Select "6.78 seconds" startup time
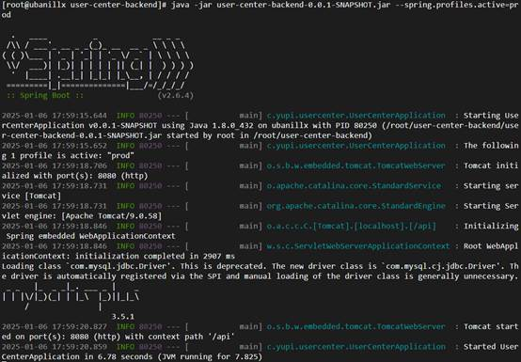Viewport: 521px width, 362px height. point(124,356)
